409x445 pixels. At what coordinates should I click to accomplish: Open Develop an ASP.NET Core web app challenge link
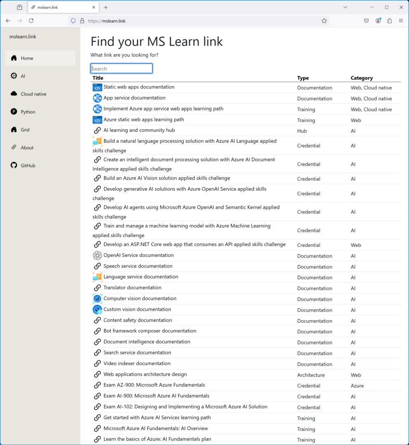point(194,244)
